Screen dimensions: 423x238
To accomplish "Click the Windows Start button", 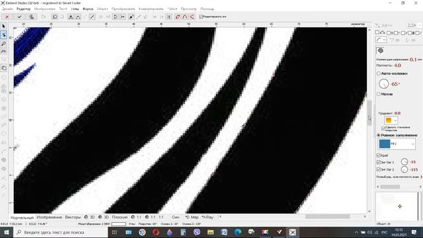I will pos(7,232).
